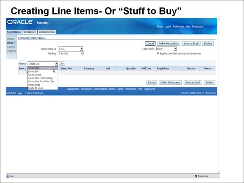Click the Requisition column header
244x183 pixels.
tap(163, 69)
